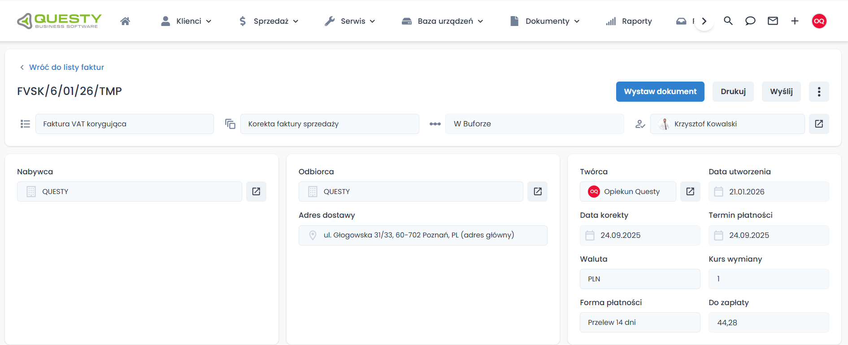
Task: Open the chat messages icon
Action: [x=750, y=21]
